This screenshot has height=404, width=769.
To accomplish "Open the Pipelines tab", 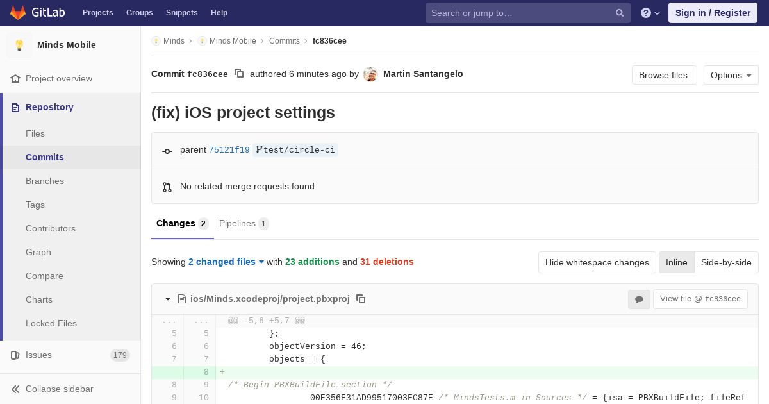I will [244, 224].
